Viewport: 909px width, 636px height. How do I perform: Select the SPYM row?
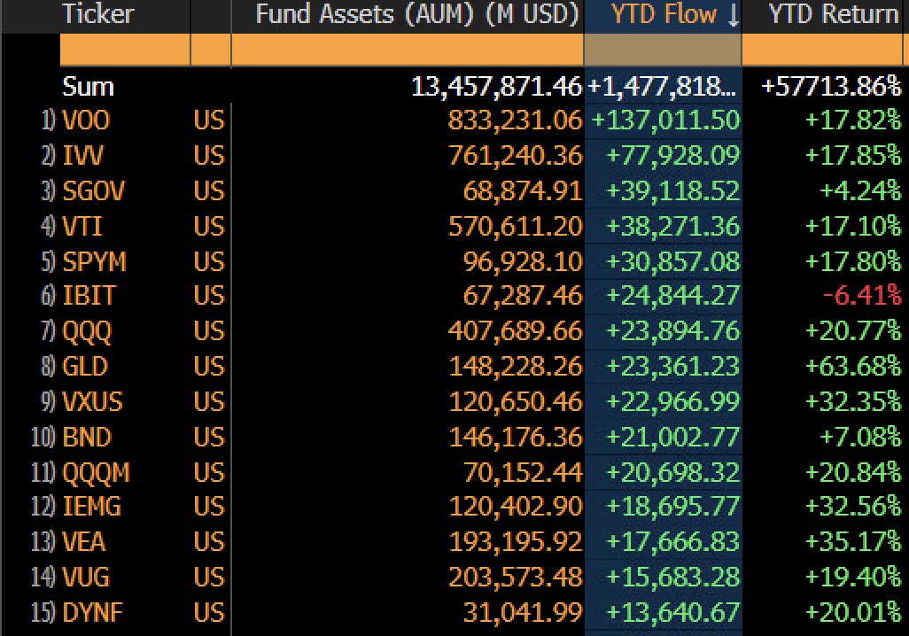click(94, 261)
